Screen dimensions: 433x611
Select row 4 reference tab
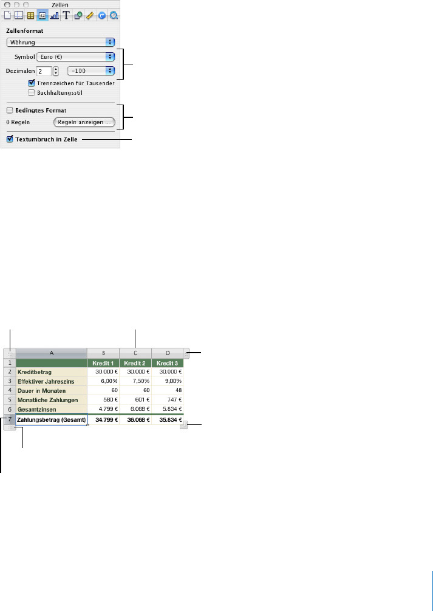(10, 390)
